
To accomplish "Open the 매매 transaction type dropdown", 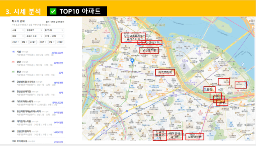I will tap(18, 36).
